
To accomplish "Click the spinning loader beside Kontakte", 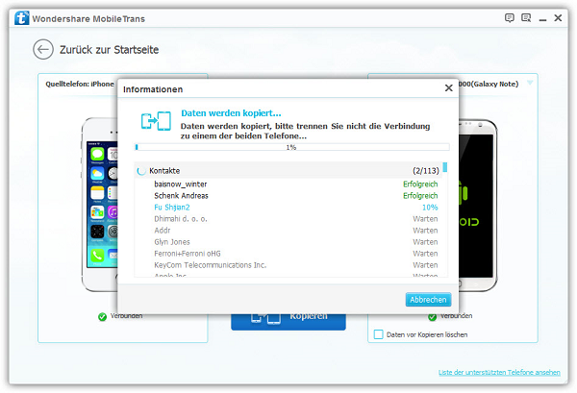I will [x=141, y=171].
